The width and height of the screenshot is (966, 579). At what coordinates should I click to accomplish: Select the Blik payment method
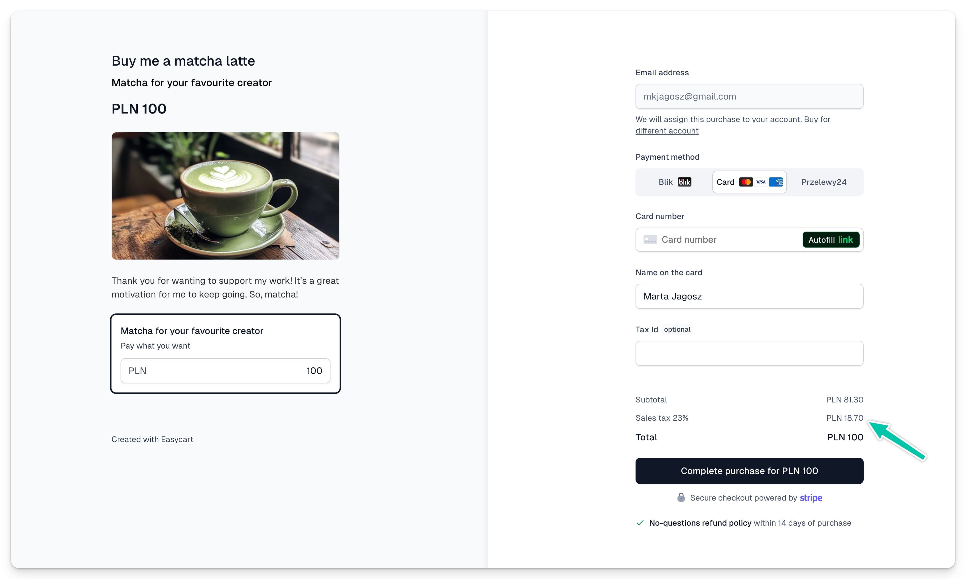(x=674, y=182)
